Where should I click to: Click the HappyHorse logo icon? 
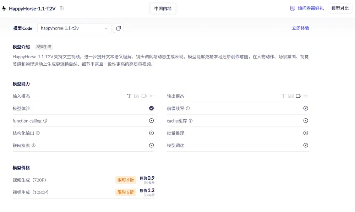coord(4,9)
